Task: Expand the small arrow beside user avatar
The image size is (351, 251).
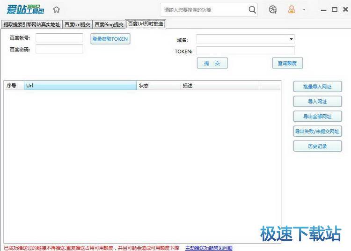Action: coord(304,10)
